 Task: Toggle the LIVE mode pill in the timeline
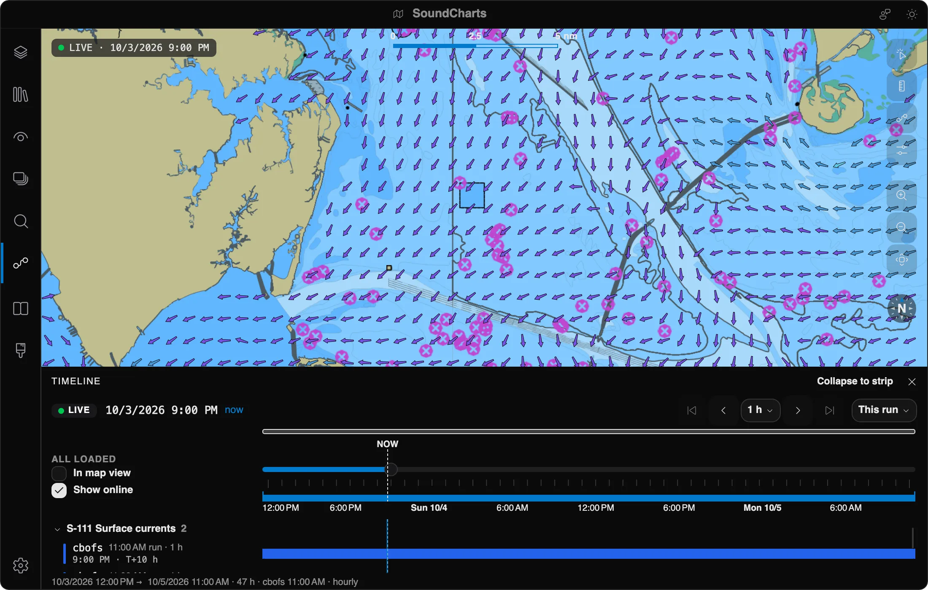click(74, 410)
